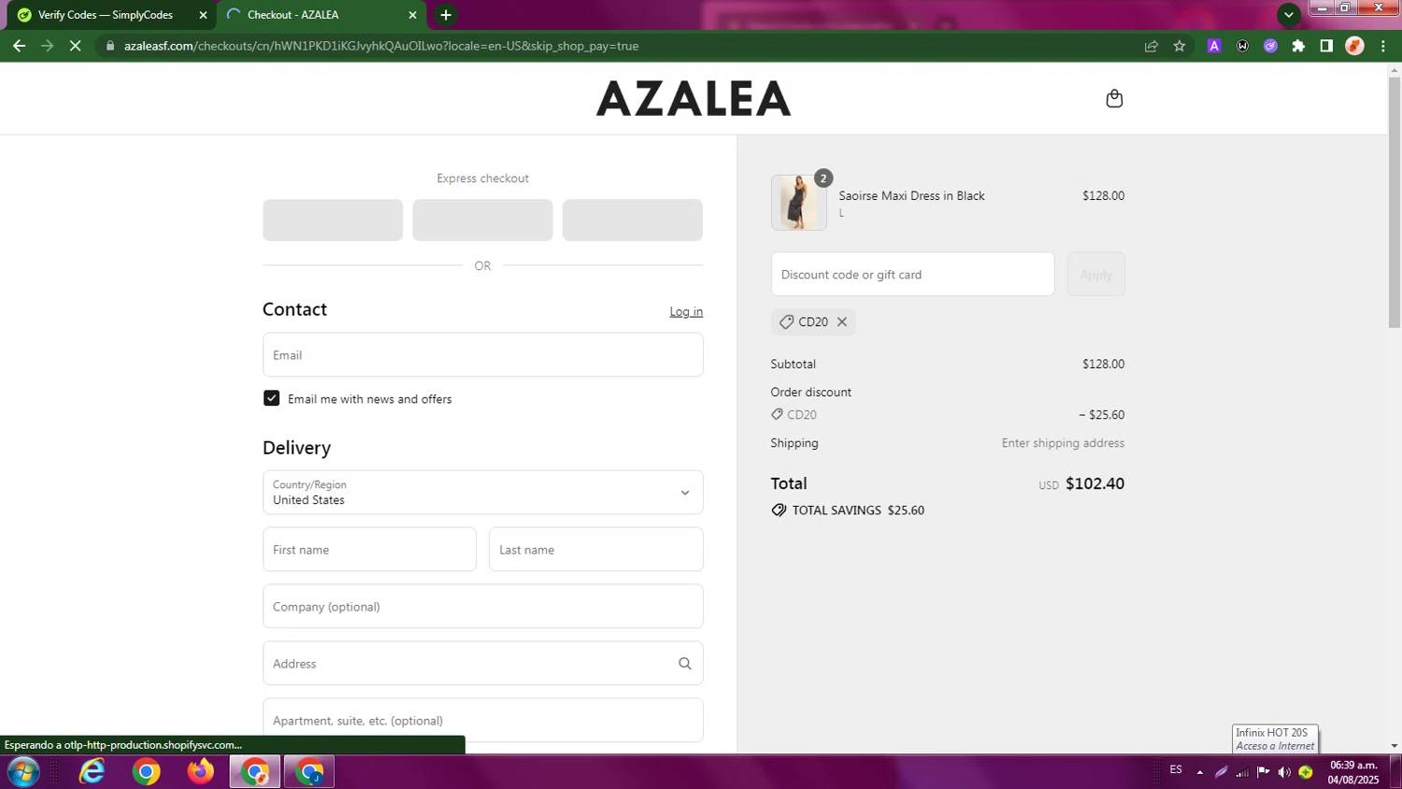Click the TOTAL SAVINGS $25.60 text
Viewport: 1402px width, 789px height.
(x=858, y=510)
